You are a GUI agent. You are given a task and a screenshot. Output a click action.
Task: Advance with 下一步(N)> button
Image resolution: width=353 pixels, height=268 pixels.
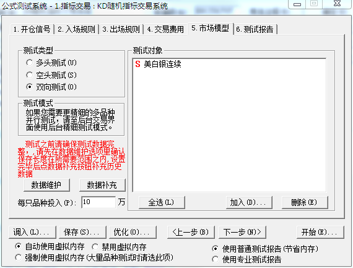tap(242, 232)
